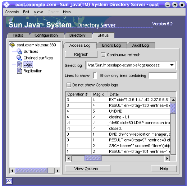The image size is (187, 187).
Task: Select the closing - U1 log row
Action: (118, 117)
